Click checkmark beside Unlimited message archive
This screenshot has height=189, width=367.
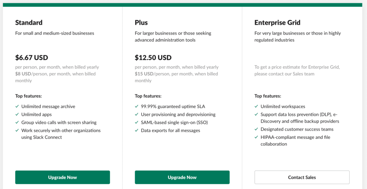pyautogui.click(x=17, y=106)
